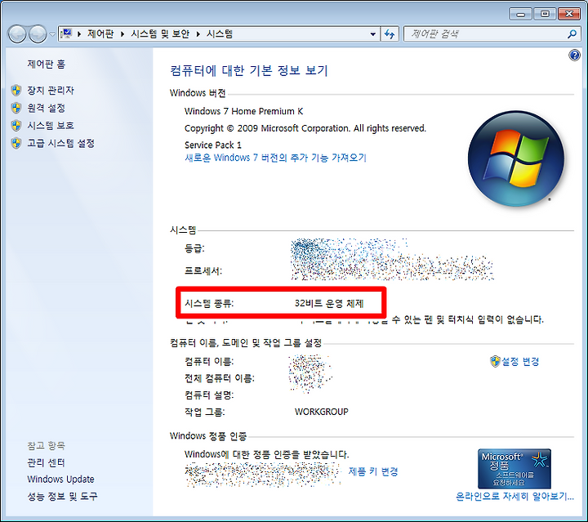Open the recent pages dropdown beside Forward
Screen dimensions: 588x522
[52, 34]
